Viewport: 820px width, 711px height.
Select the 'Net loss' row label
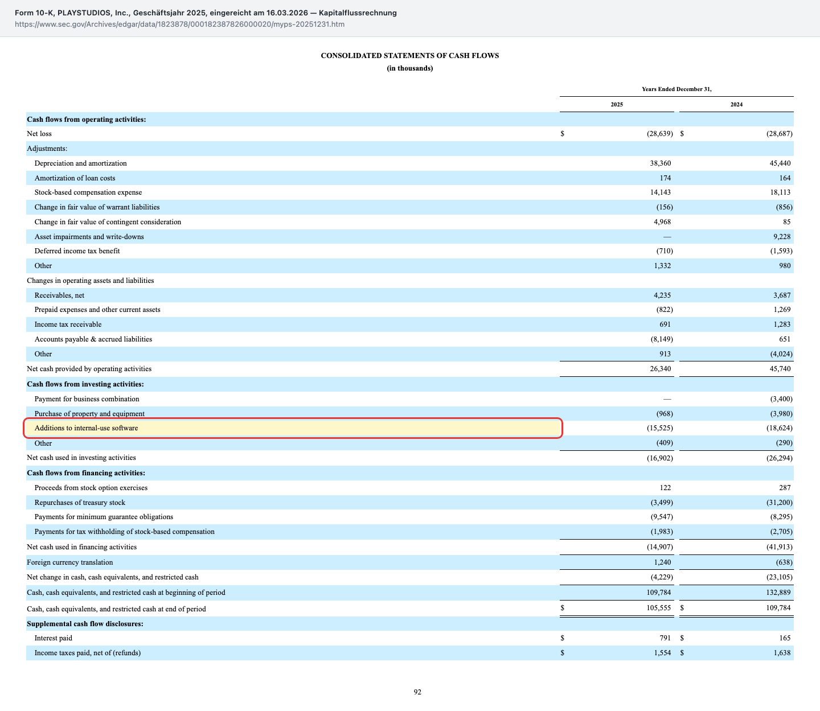[x=39, y=134]
